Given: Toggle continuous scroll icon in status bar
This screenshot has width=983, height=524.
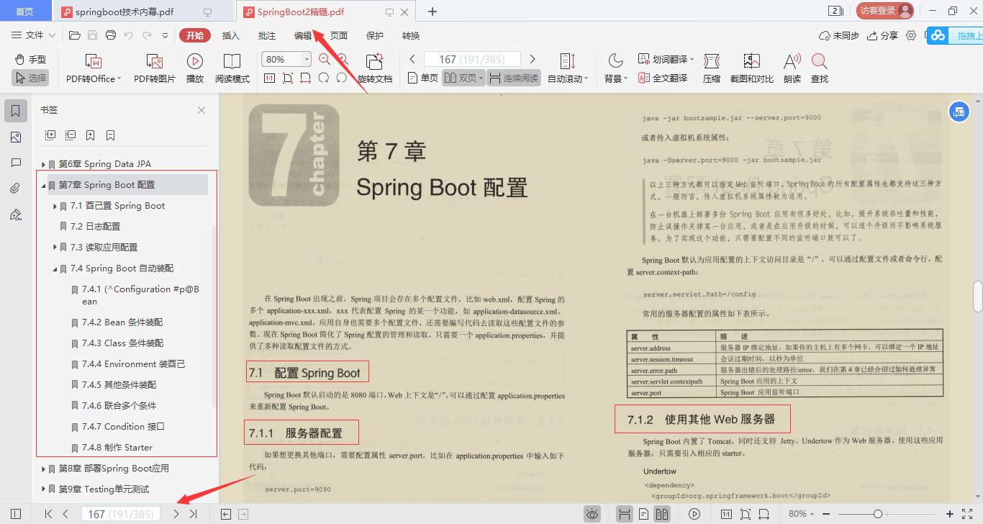Looking at the screenshot, I should pos(625,514).
